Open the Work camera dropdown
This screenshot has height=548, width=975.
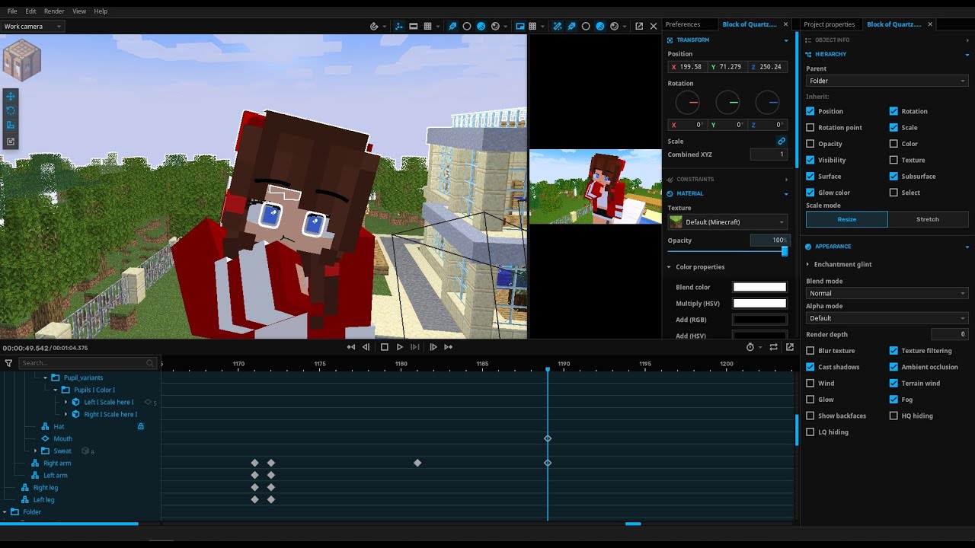(32, 27)
